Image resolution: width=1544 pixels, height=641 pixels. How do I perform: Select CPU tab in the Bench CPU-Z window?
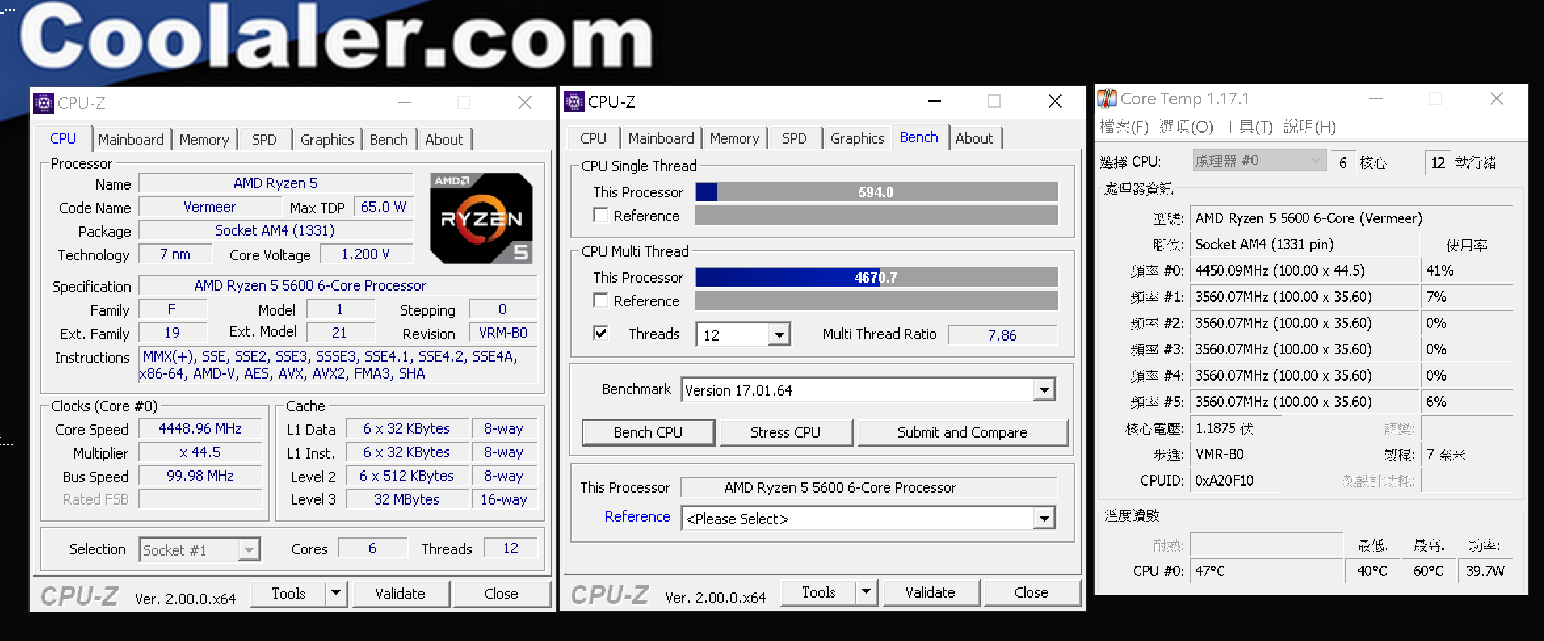(x=593, y=138)
